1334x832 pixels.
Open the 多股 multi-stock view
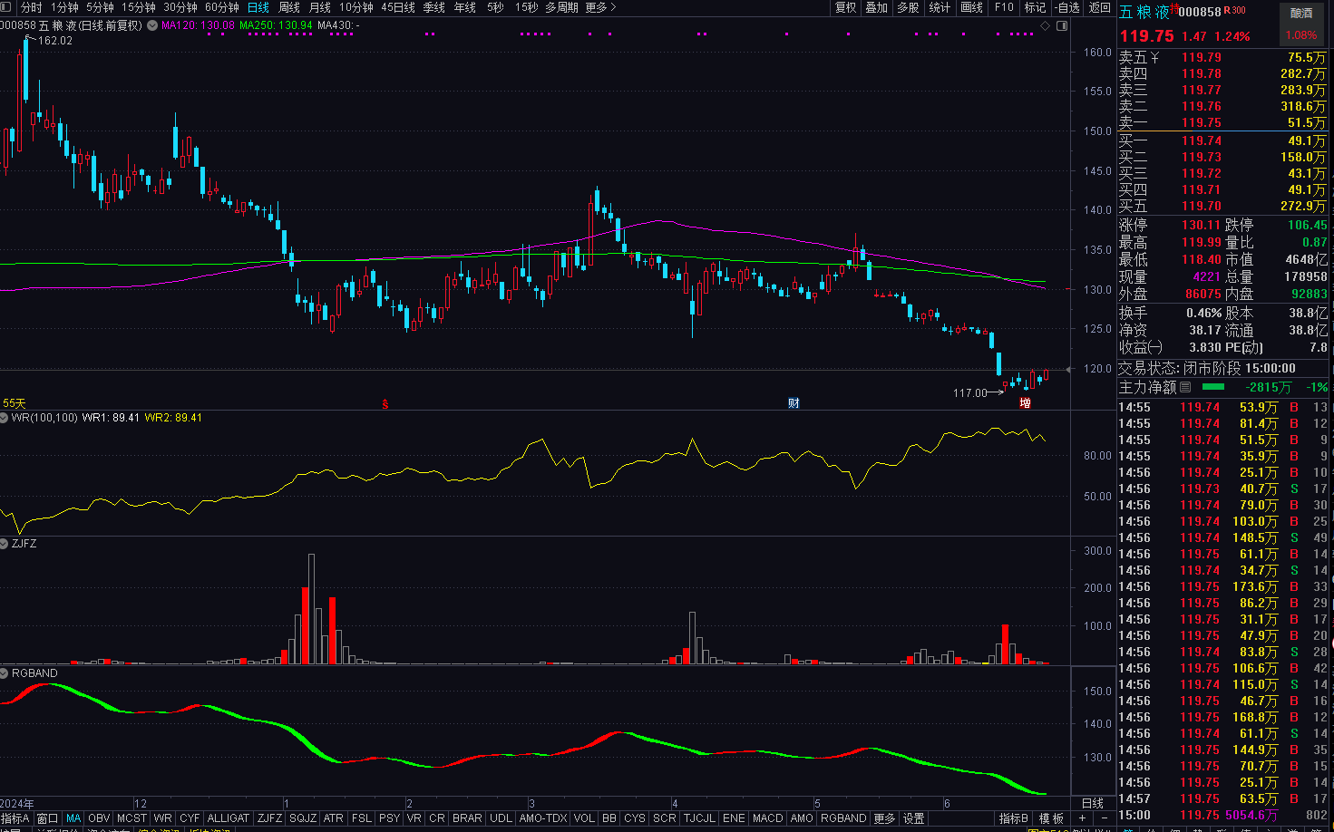click(x=908, y=7)
